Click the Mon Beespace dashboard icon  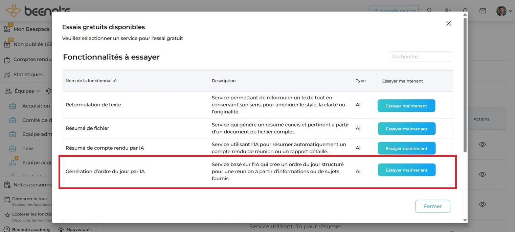(x=7, y=29)
